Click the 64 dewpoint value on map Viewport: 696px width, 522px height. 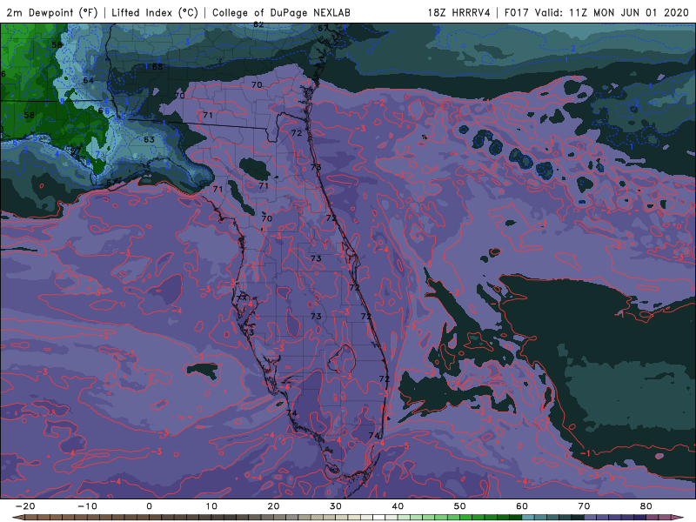pos(89,80)
